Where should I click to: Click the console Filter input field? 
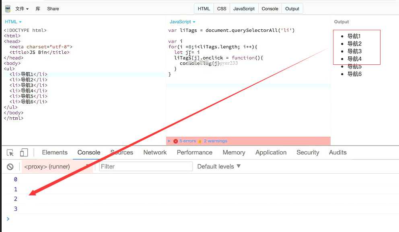(146, 166)
